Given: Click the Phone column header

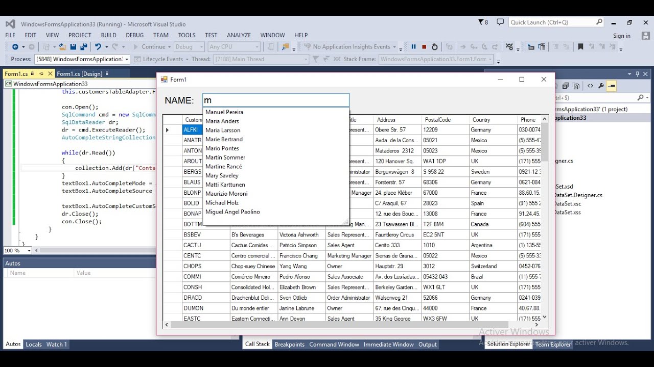Looking at the screenshot, I should coord(529,120).
